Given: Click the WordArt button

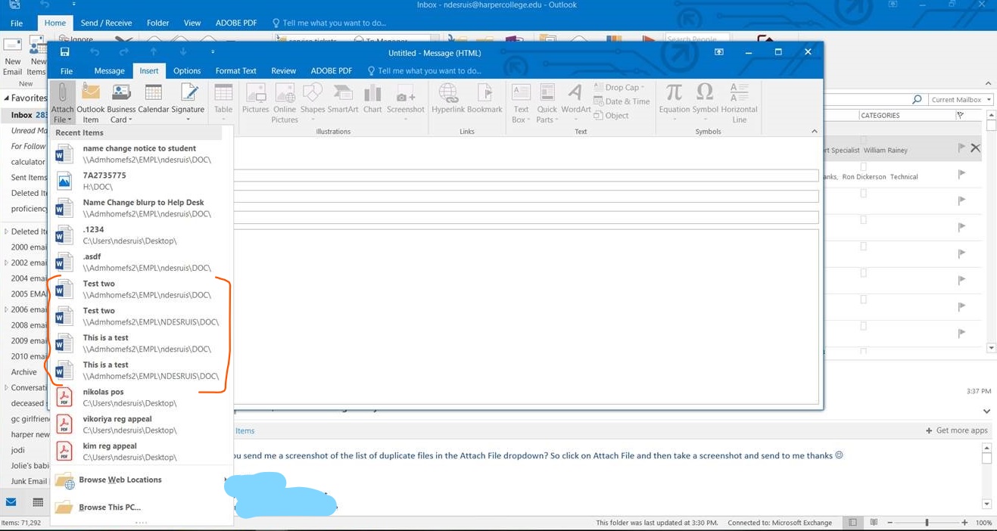Looking at the screenshot, I should pyautogui.click(x=576, y=104).
